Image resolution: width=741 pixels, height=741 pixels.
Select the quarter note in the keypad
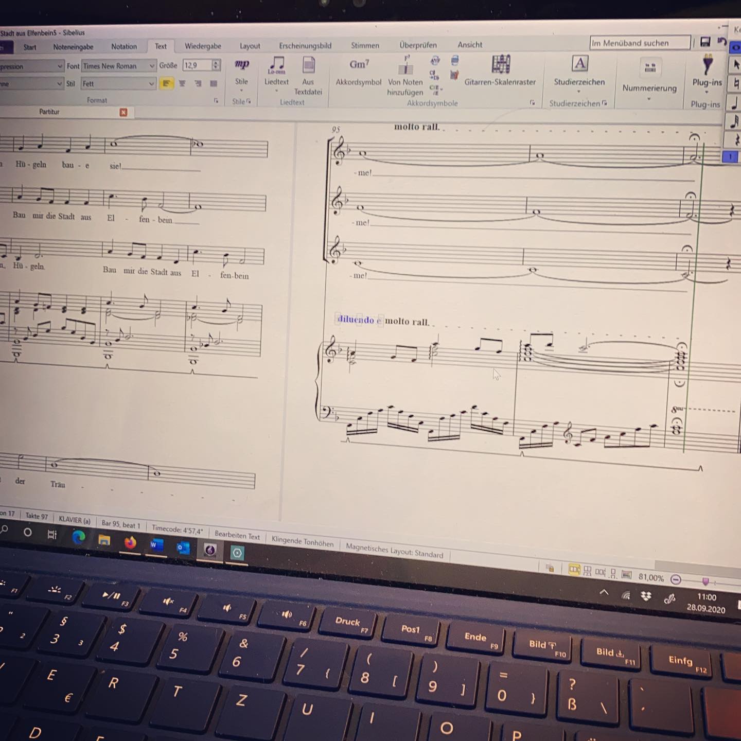pos(735,103)
